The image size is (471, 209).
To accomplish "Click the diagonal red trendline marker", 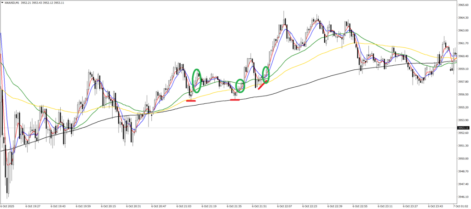I will 263,85.
